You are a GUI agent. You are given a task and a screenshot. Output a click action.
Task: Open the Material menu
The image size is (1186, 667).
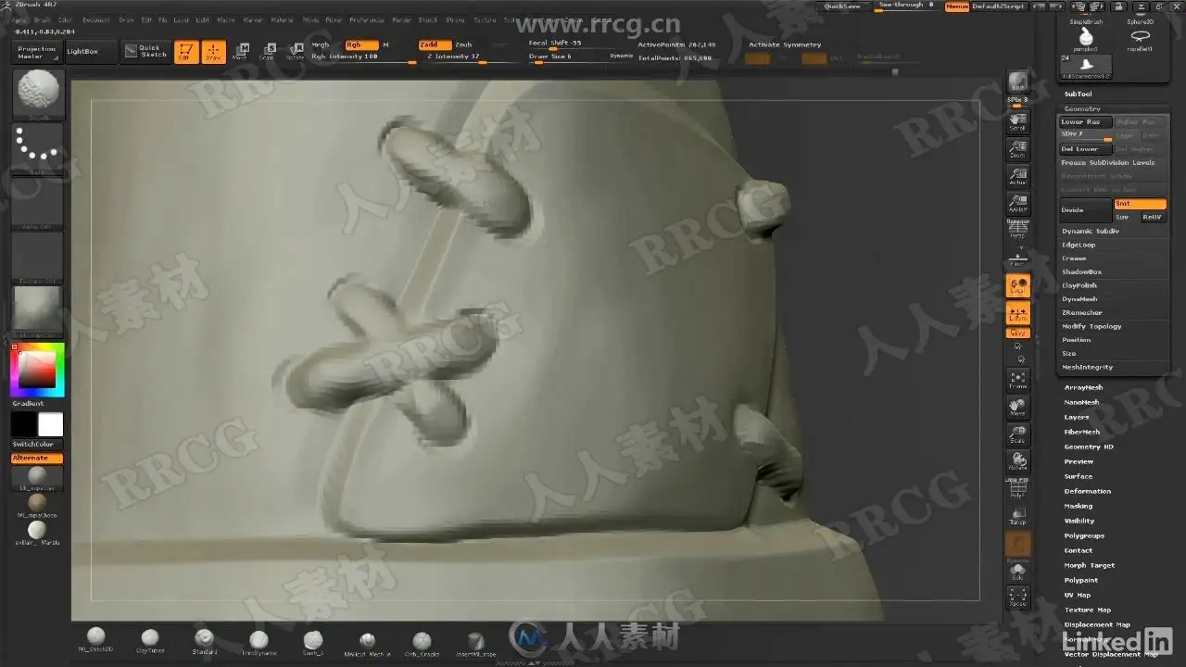282,19
